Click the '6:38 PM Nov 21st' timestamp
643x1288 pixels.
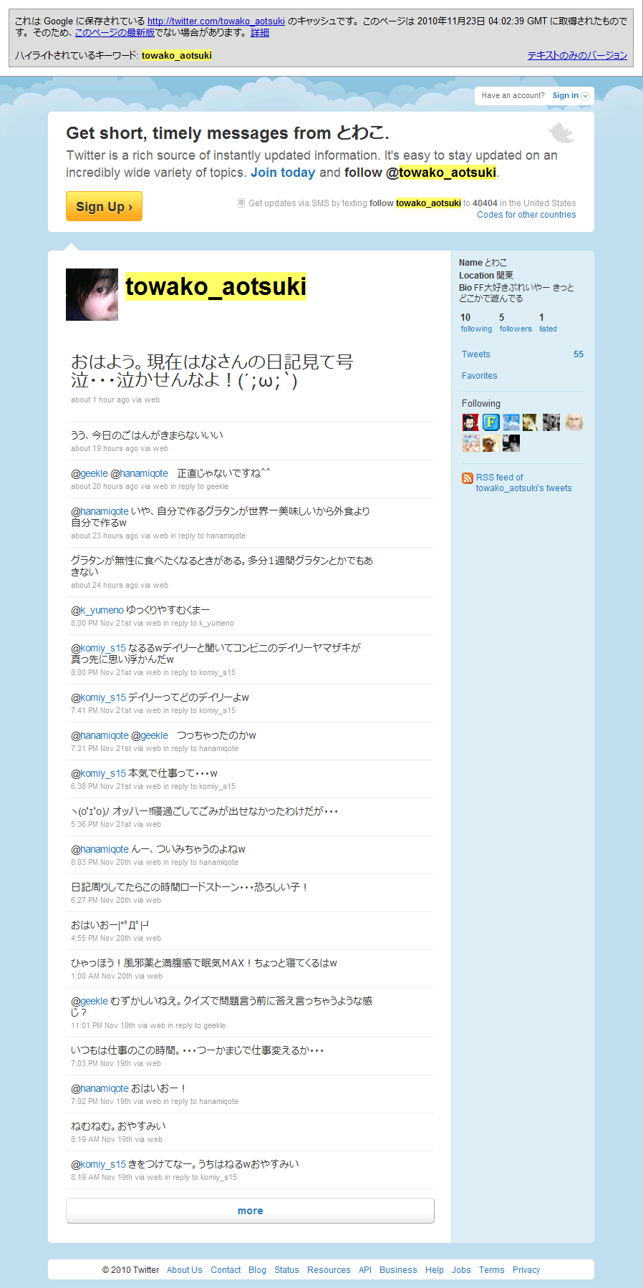pos(101,787)
